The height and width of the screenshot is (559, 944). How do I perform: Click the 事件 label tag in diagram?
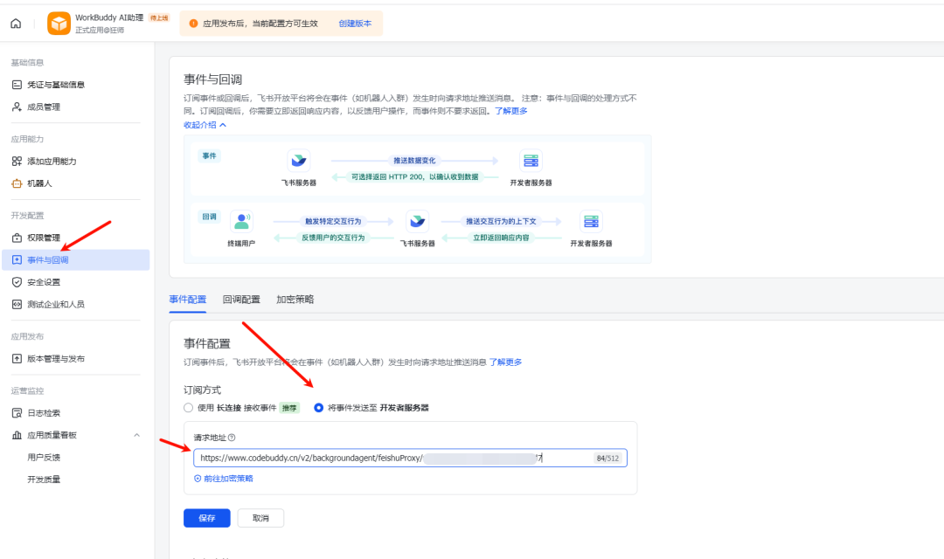[209, 155]
